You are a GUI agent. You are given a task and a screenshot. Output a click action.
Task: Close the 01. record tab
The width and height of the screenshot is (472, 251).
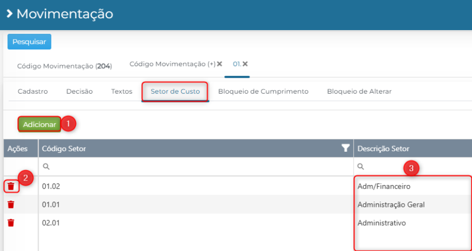point(245,64)
